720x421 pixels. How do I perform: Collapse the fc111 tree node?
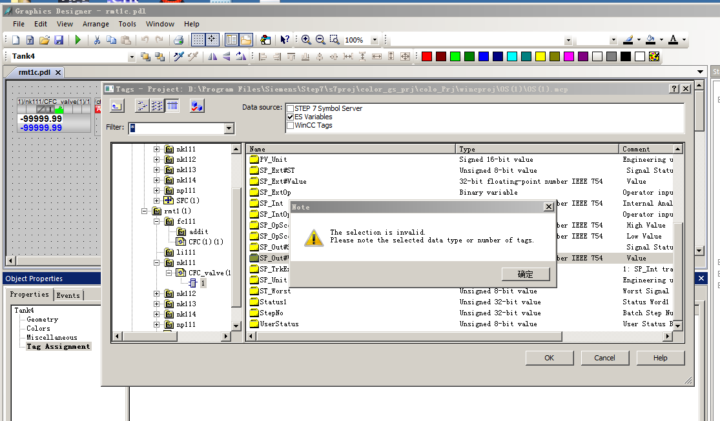(x=156, y=221)
